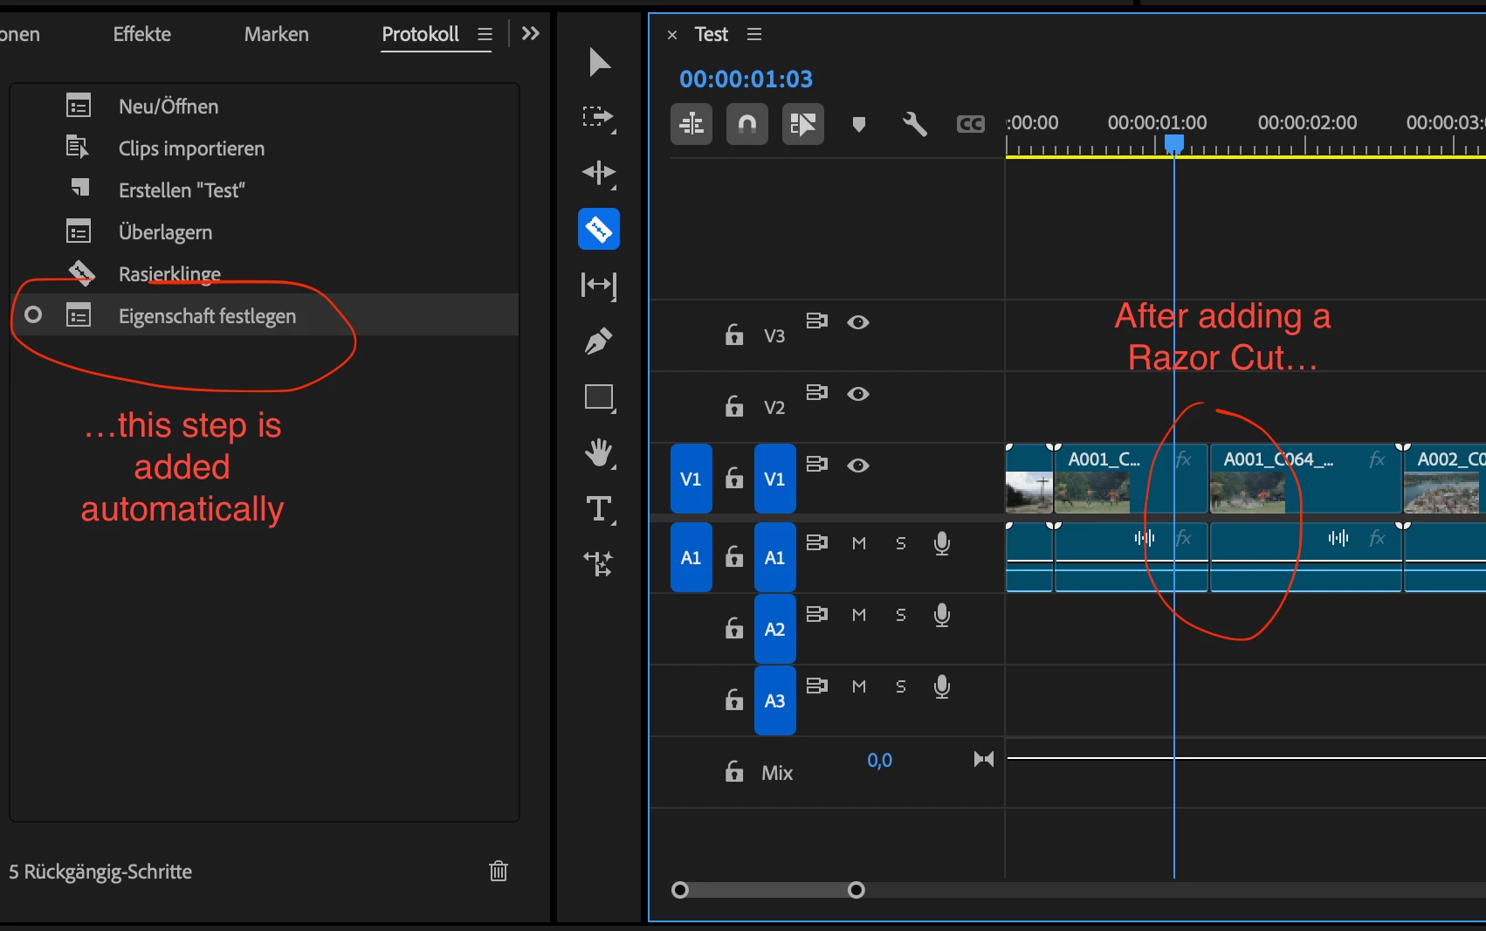Select the Slip tool
This screenshot has width=1486, height=931.
coord(599,285)
